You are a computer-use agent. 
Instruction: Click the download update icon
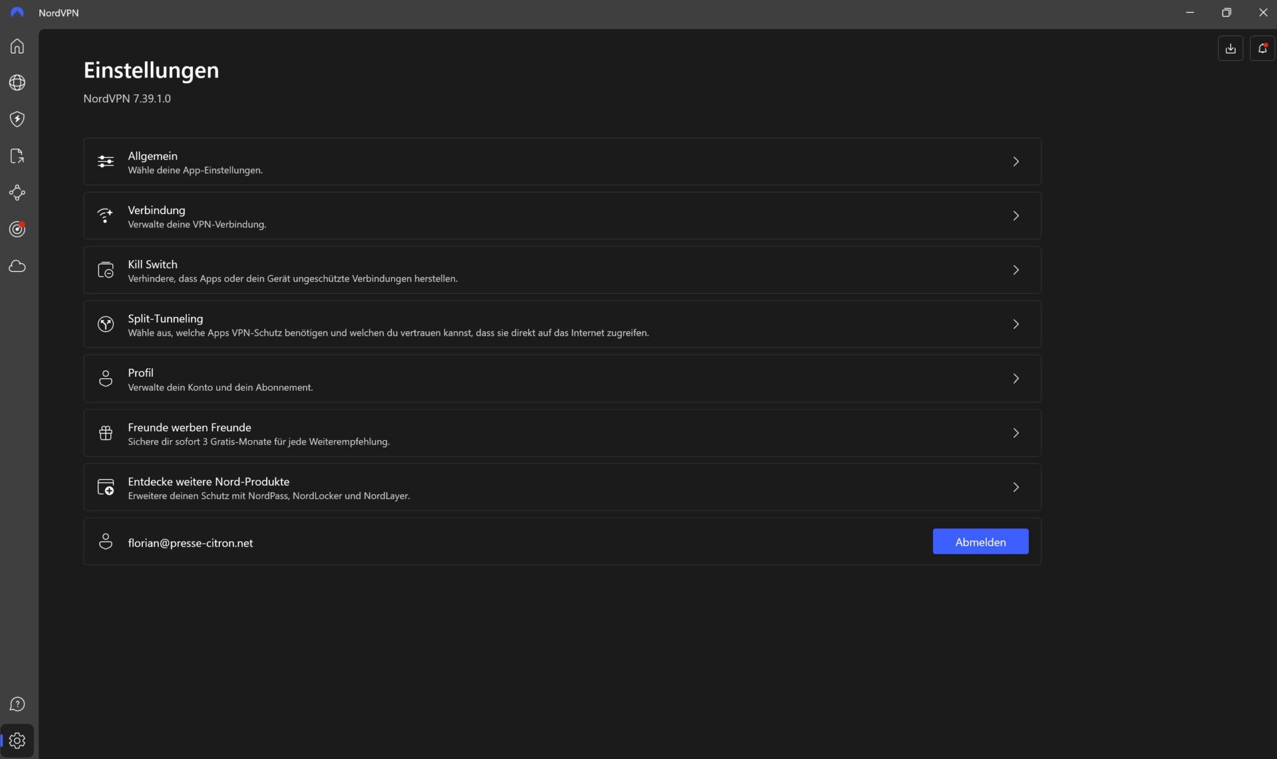coord(1230,49)
